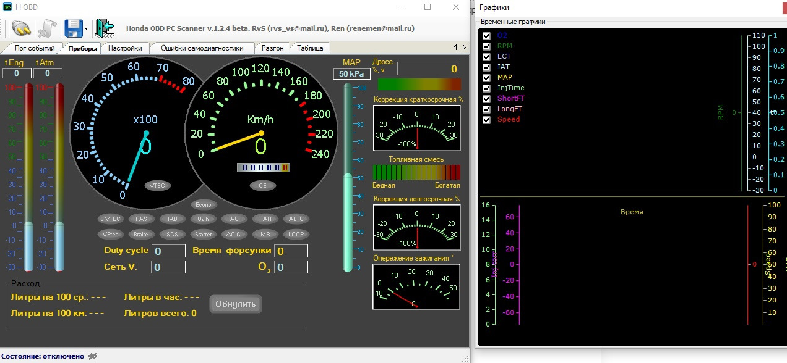Uncheck the RPM graph checkbox
This screenshot has width=787, height=363.
pyautogui.click(x=486, y=46)
